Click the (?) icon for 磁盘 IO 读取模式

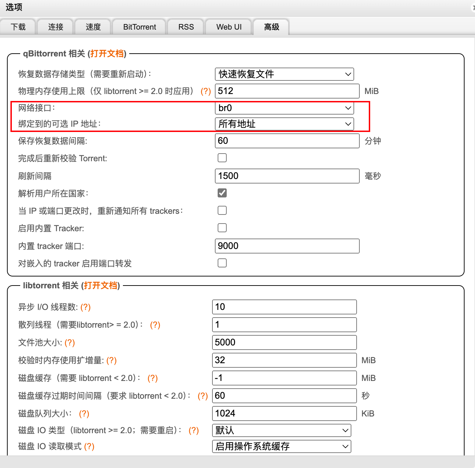point(89,446)
